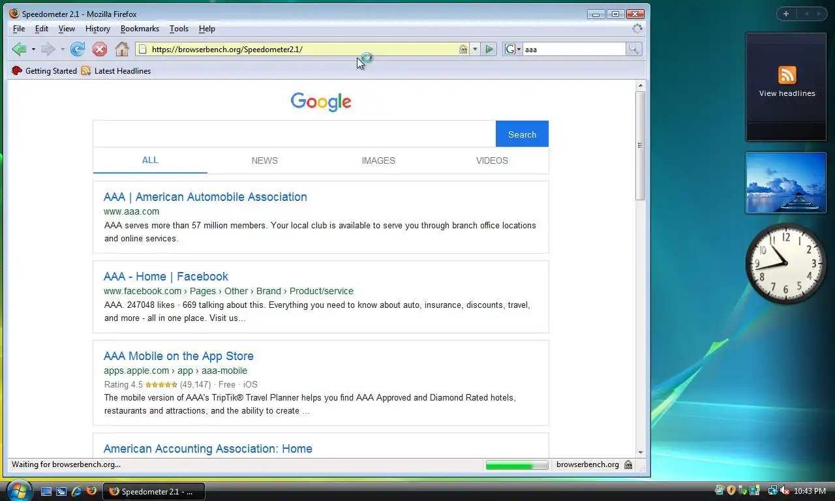Click the analog clock gadget

pos(785,264)
